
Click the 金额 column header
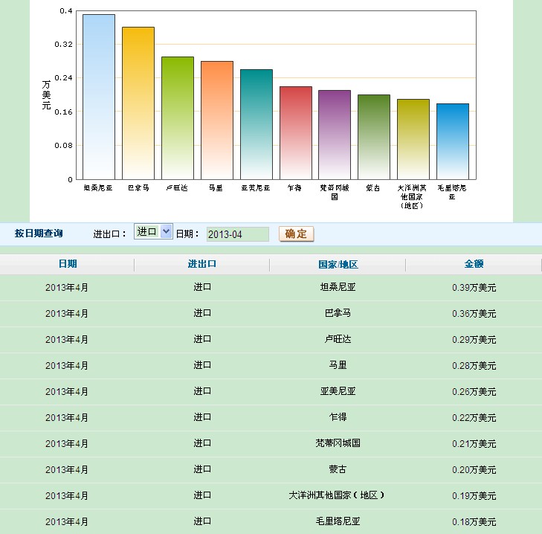pos(474,264)
